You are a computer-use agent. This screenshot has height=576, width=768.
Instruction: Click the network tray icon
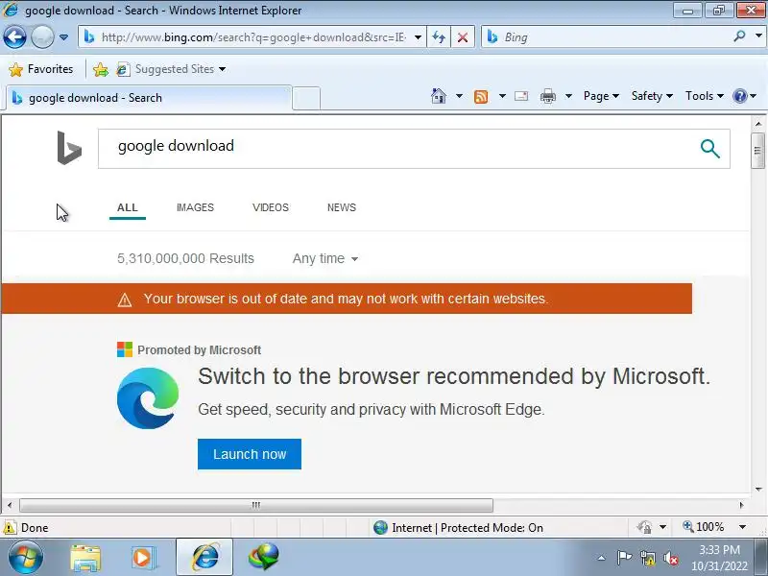click(648, 558)
